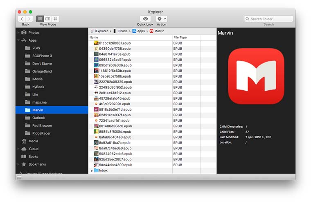Viewport: 311px width, 202px height.
Task: Select the Media item in sidebar
Action: click(33, 141)
